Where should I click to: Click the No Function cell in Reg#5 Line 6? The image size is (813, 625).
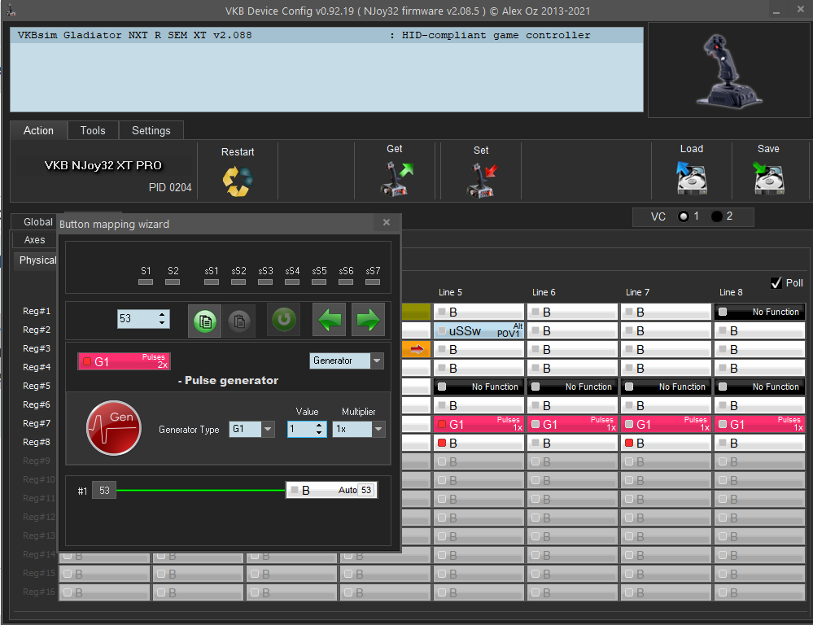[572, 387]
